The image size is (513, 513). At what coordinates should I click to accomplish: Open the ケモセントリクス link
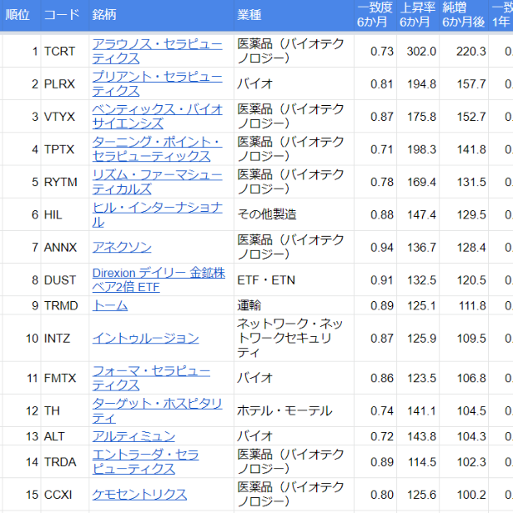pyautogui.click(x=139, y=494)
